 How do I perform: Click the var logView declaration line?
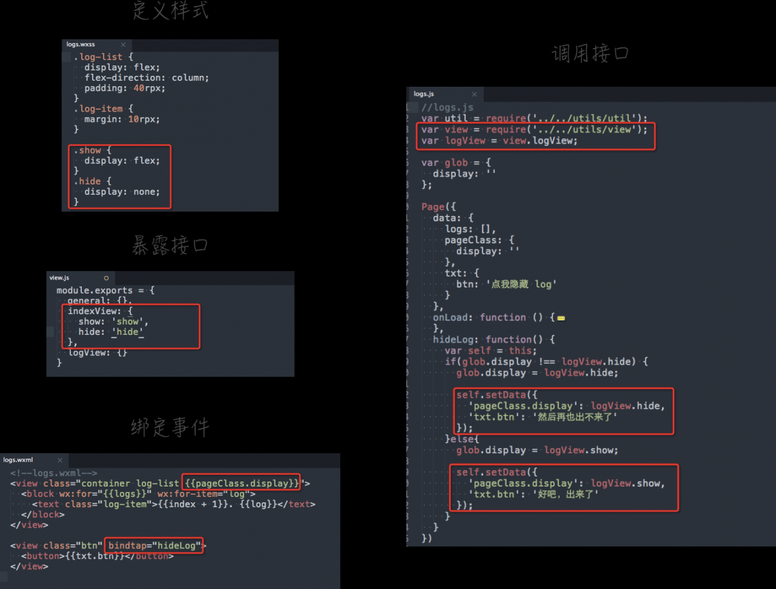(x=500, y=140)
